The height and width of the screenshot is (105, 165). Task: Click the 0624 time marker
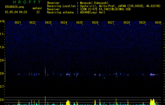click(x=64, y=23)
